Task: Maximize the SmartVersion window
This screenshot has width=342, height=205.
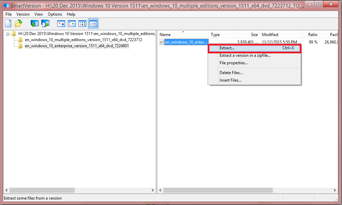Action: (x=319, y=4)
